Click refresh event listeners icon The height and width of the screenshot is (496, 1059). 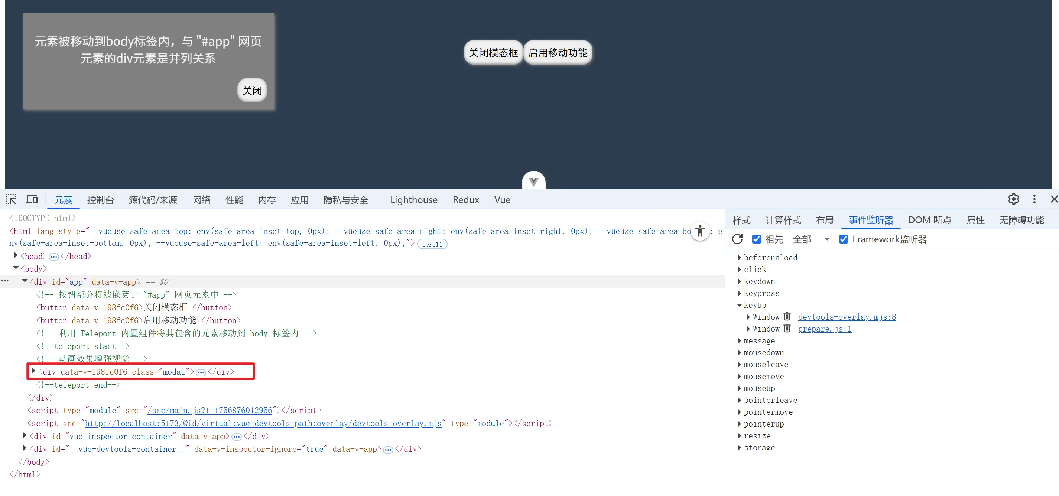click(x=737, y=239)
